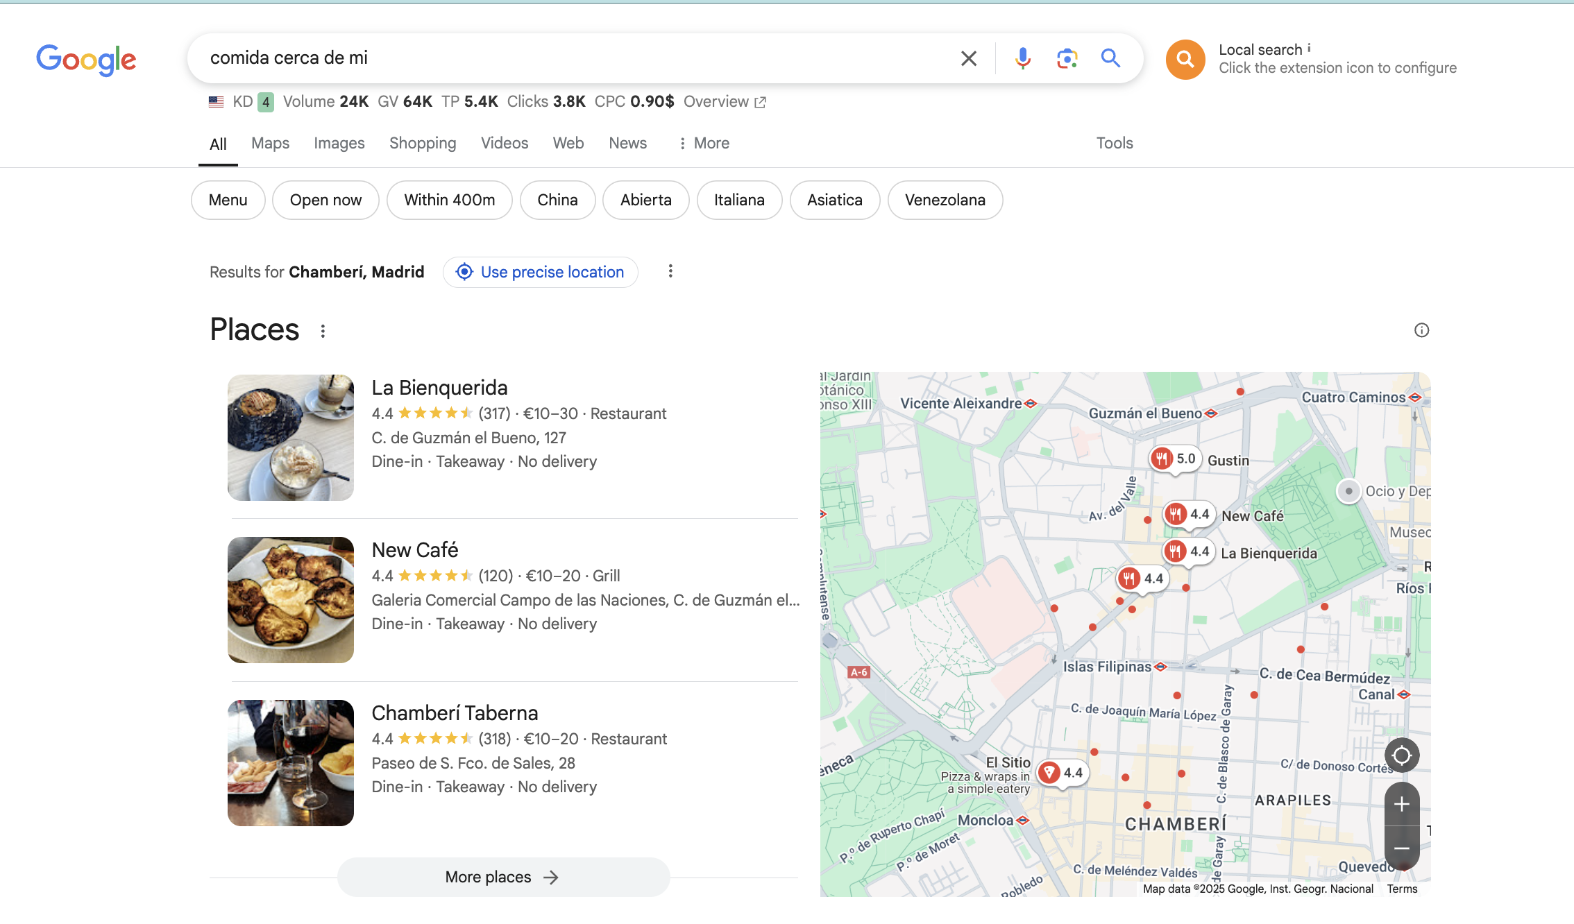Click the info circle icon above the map
This screenshot has width=1574, height=924.
(1421, 330)
